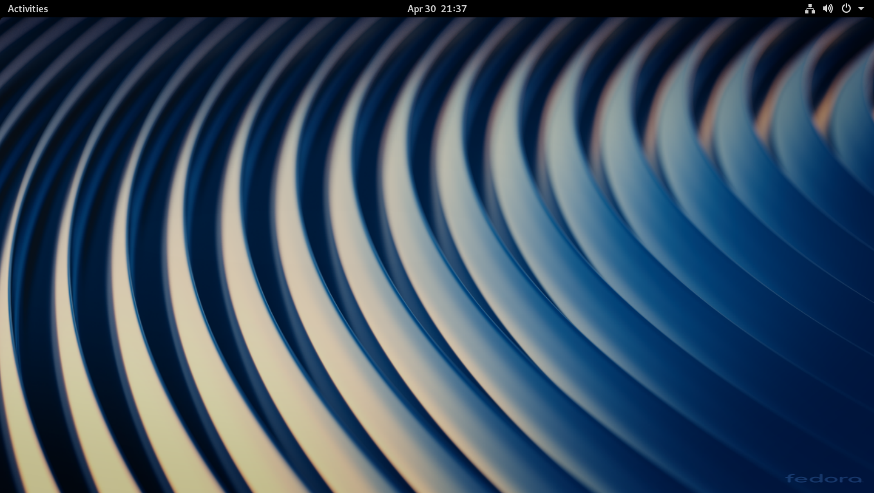Click the "f" letter of fedora logo

pos(790,478)
